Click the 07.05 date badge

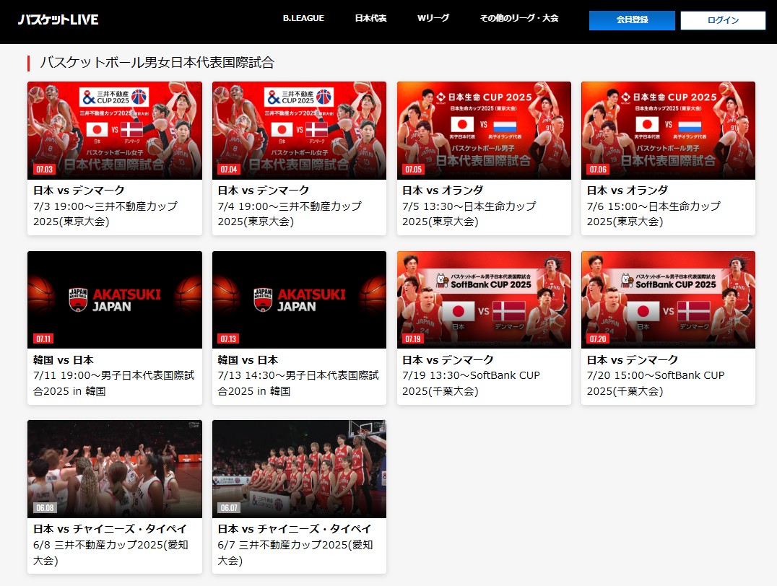click(413, 170)
